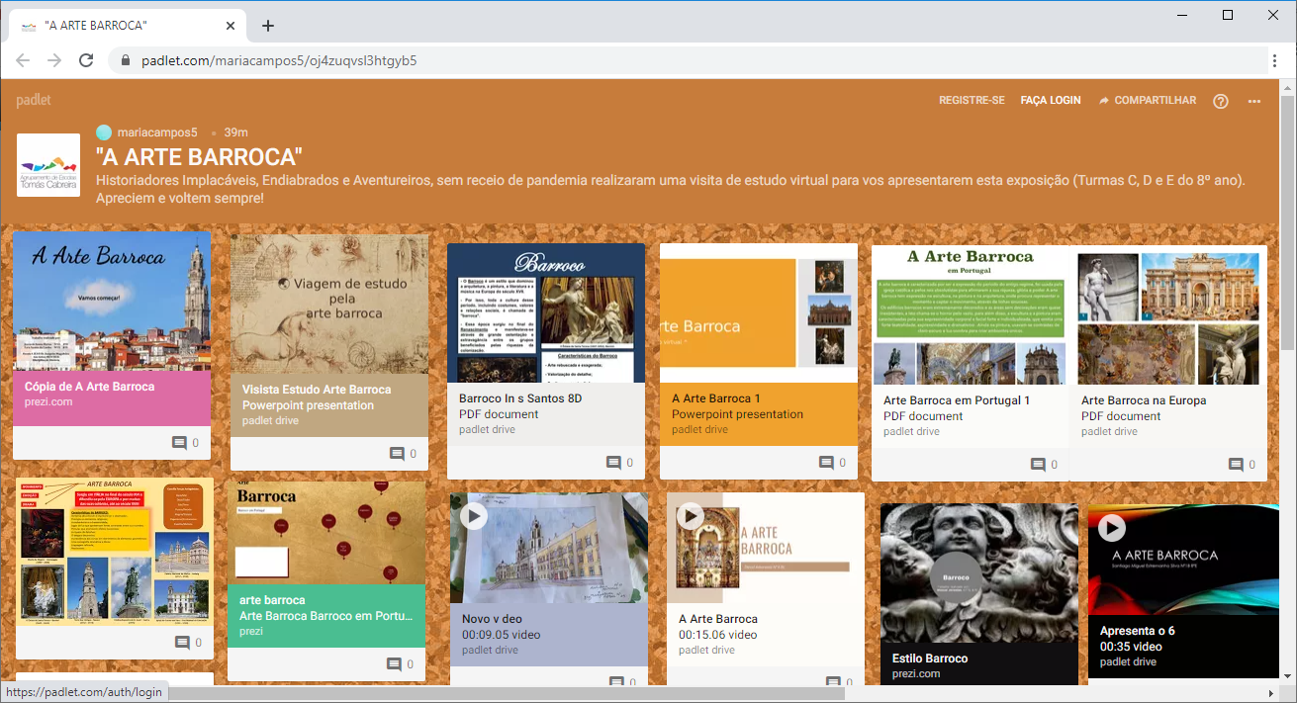Open the Arte Barroca na Europa thumbnail
This screenshot has width=1297, height=703.
[x=1168, y=315]
